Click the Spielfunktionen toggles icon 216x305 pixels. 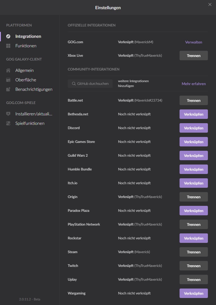[8, 123]
